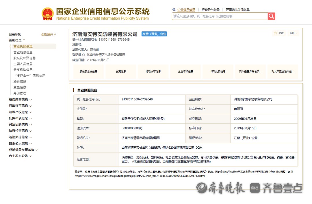
Task: Open 清算信息 in the sidebar
Action: tap(20, 81)
